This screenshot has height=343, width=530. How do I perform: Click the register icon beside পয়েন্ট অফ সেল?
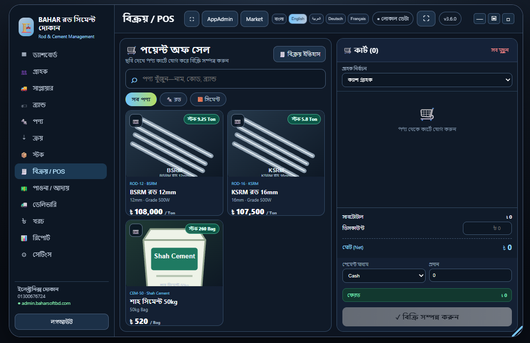click(x=131, y=50)
